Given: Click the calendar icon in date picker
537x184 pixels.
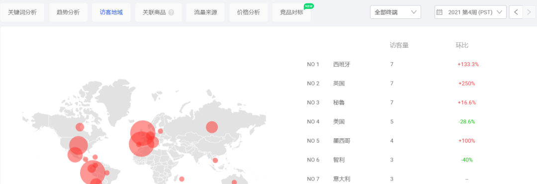Looking at the screenshot, I should coord(440,12).
